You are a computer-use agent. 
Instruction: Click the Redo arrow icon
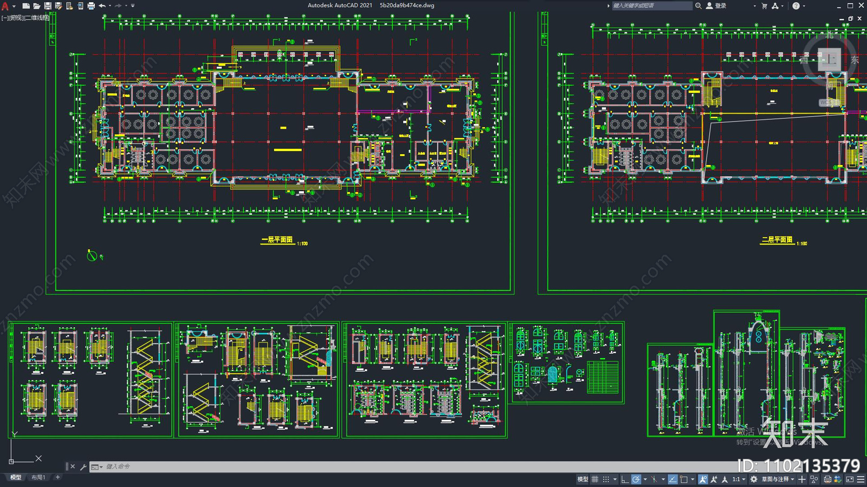(118, 5)
